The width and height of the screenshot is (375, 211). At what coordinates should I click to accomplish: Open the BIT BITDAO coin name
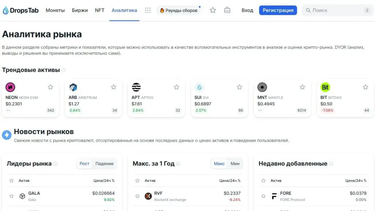pos(331,97)
